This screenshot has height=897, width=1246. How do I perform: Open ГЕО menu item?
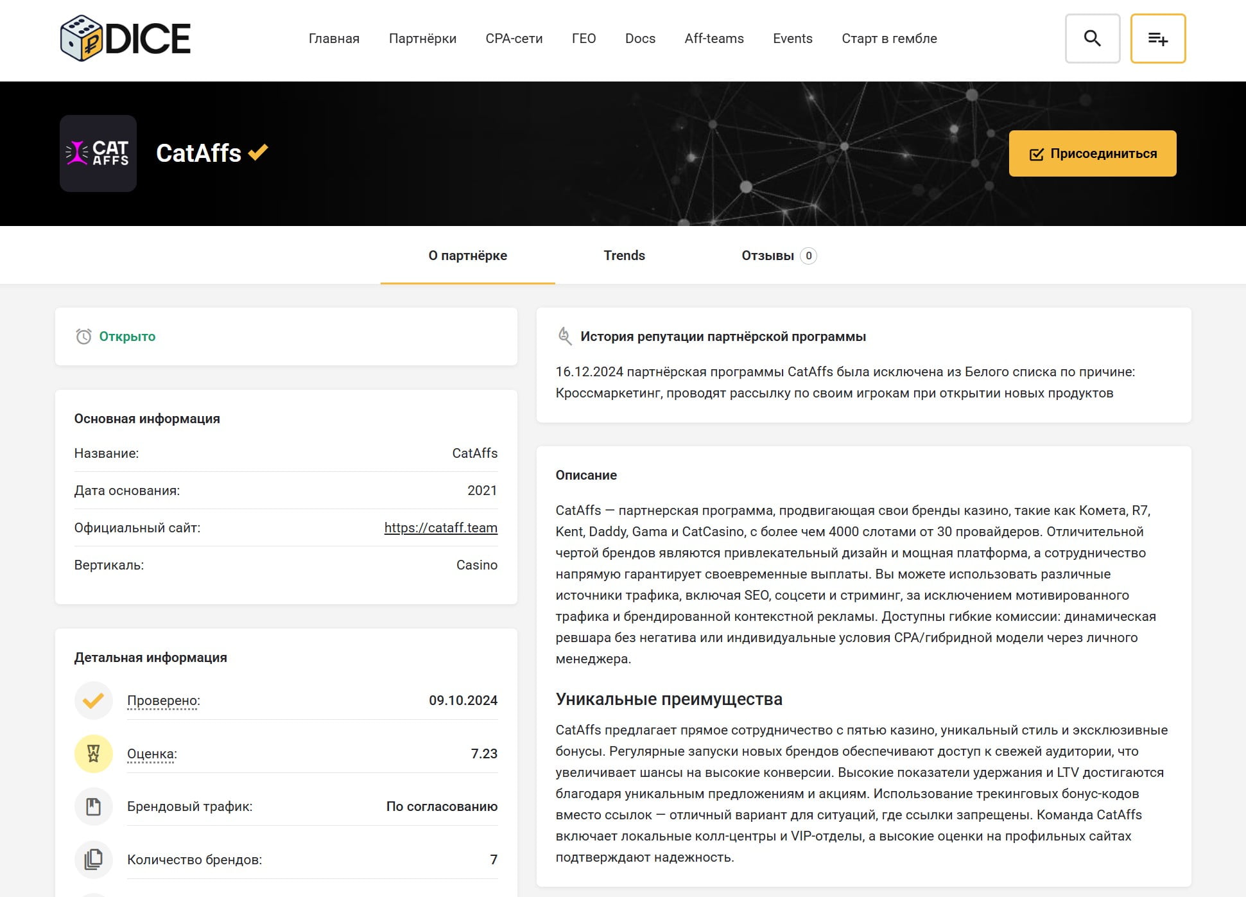coord(584,39)
